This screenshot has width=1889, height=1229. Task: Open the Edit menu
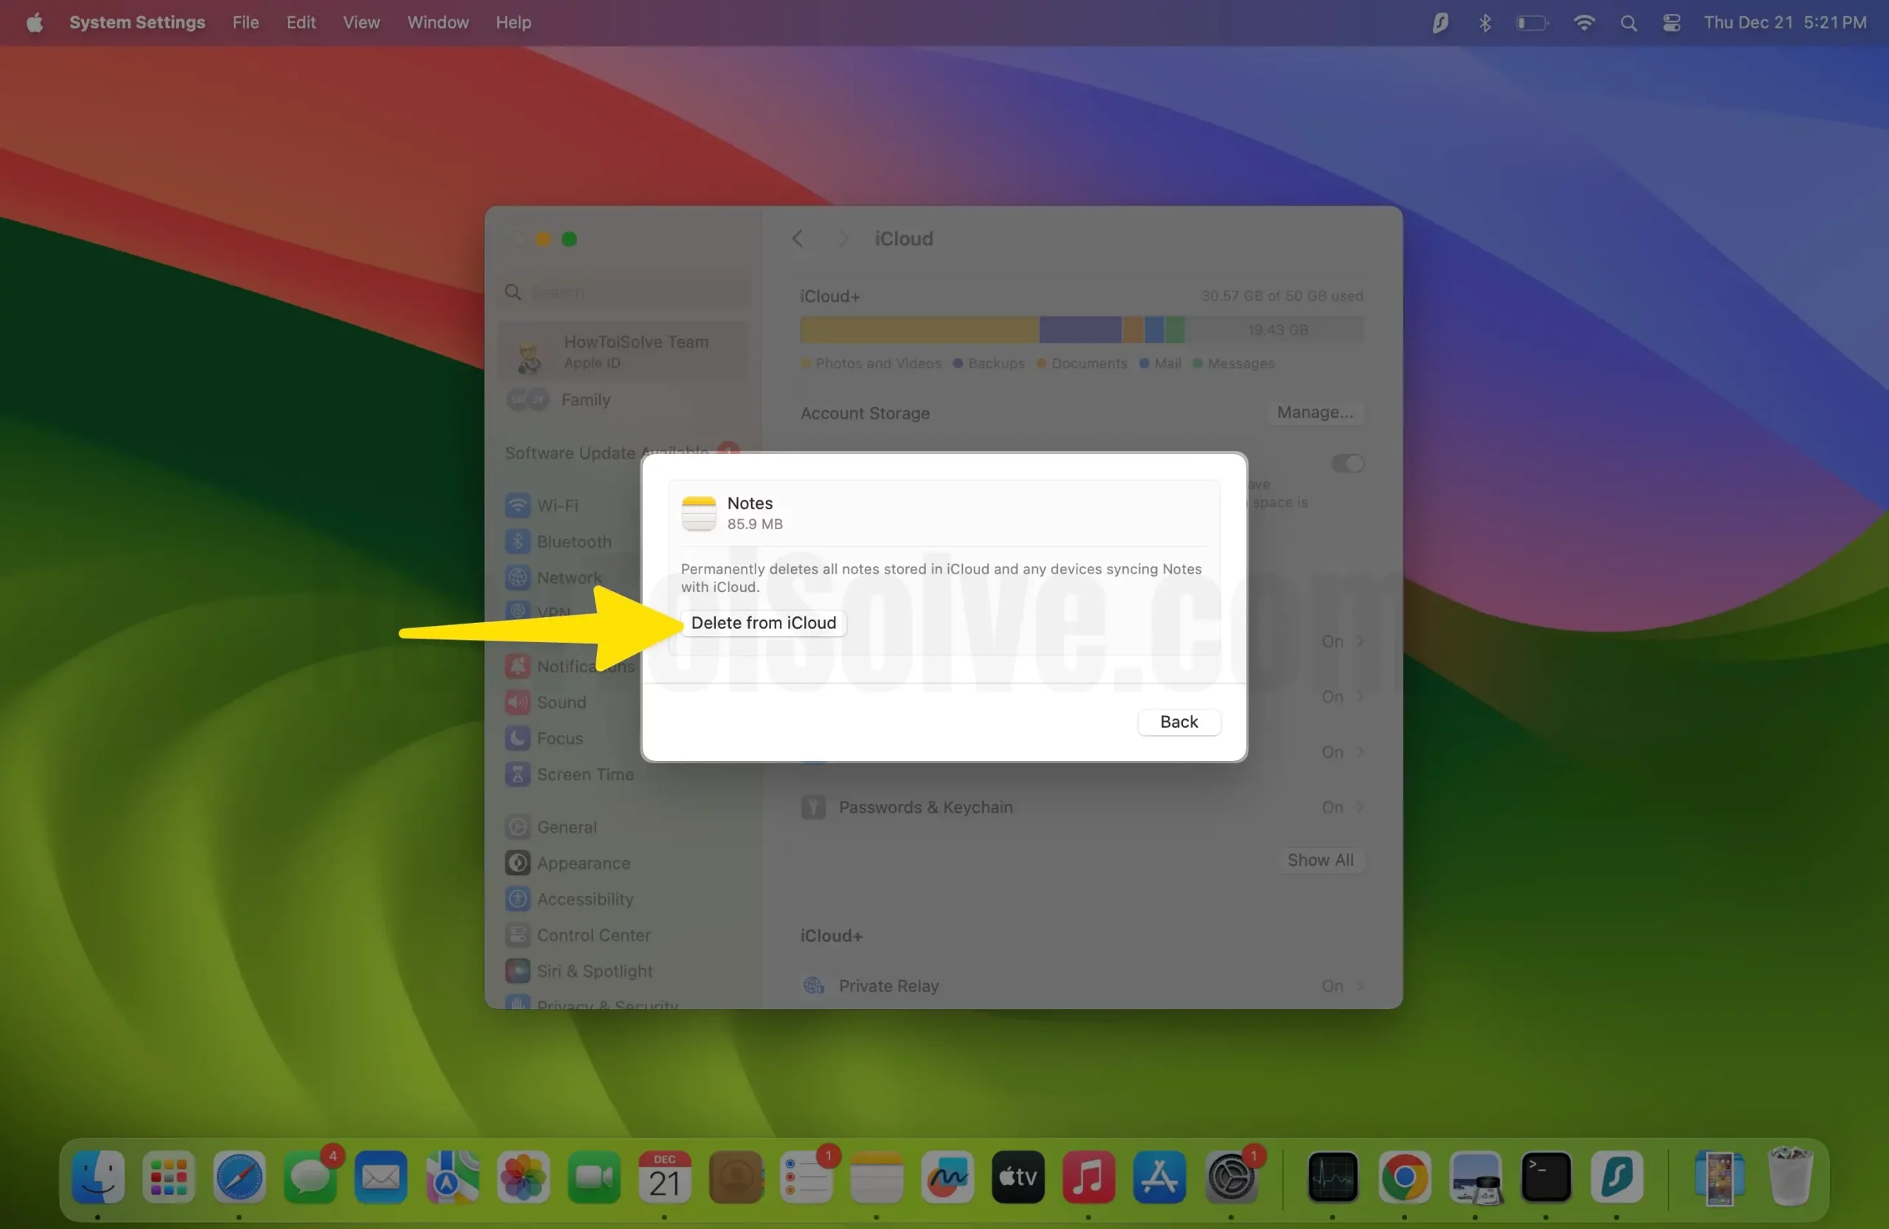301,22
